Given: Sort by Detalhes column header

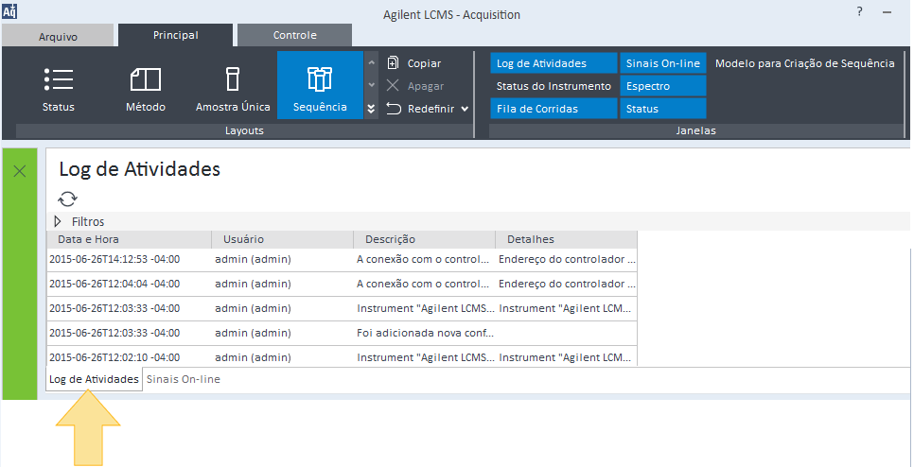Looking at the screenshot, I should [x=566, y=239].
